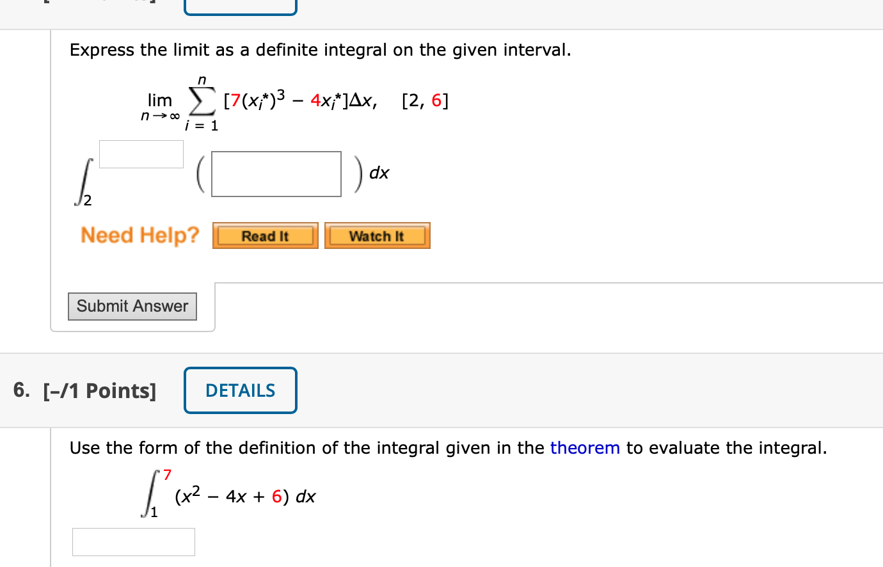Open the theorem hyperlink in question 6
The width and height of the screenshot is (883, 567).
(585, 447)
